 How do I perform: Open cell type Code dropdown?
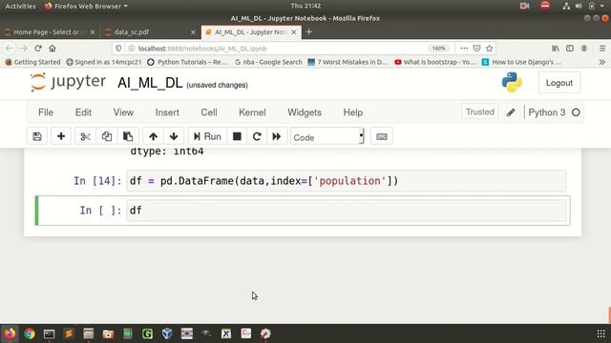[x=327, y=137]
